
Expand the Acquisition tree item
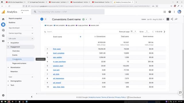8,43
